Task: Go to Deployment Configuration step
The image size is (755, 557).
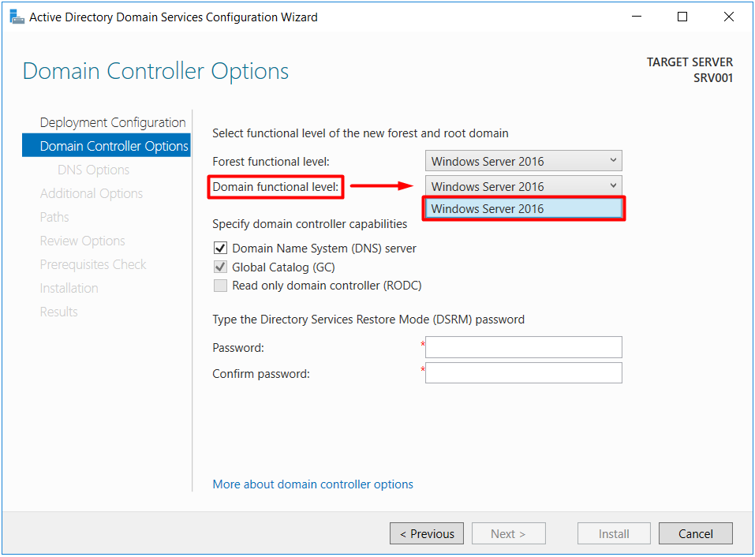Action: click(113, 122)
